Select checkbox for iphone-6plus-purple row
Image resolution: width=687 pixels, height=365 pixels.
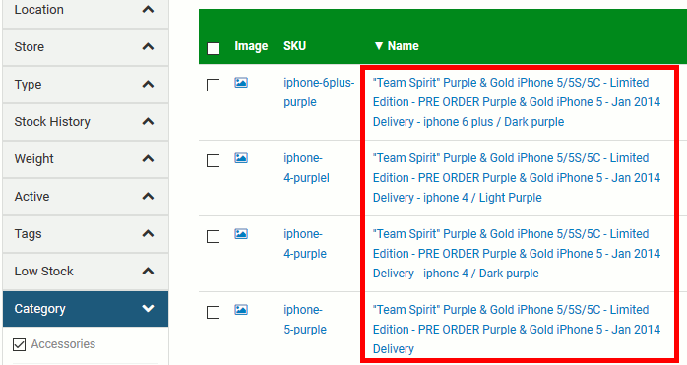(213, 85)
